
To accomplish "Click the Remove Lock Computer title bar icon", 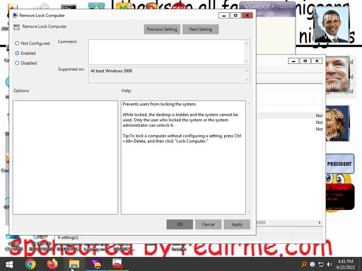I will coord(15,16).
